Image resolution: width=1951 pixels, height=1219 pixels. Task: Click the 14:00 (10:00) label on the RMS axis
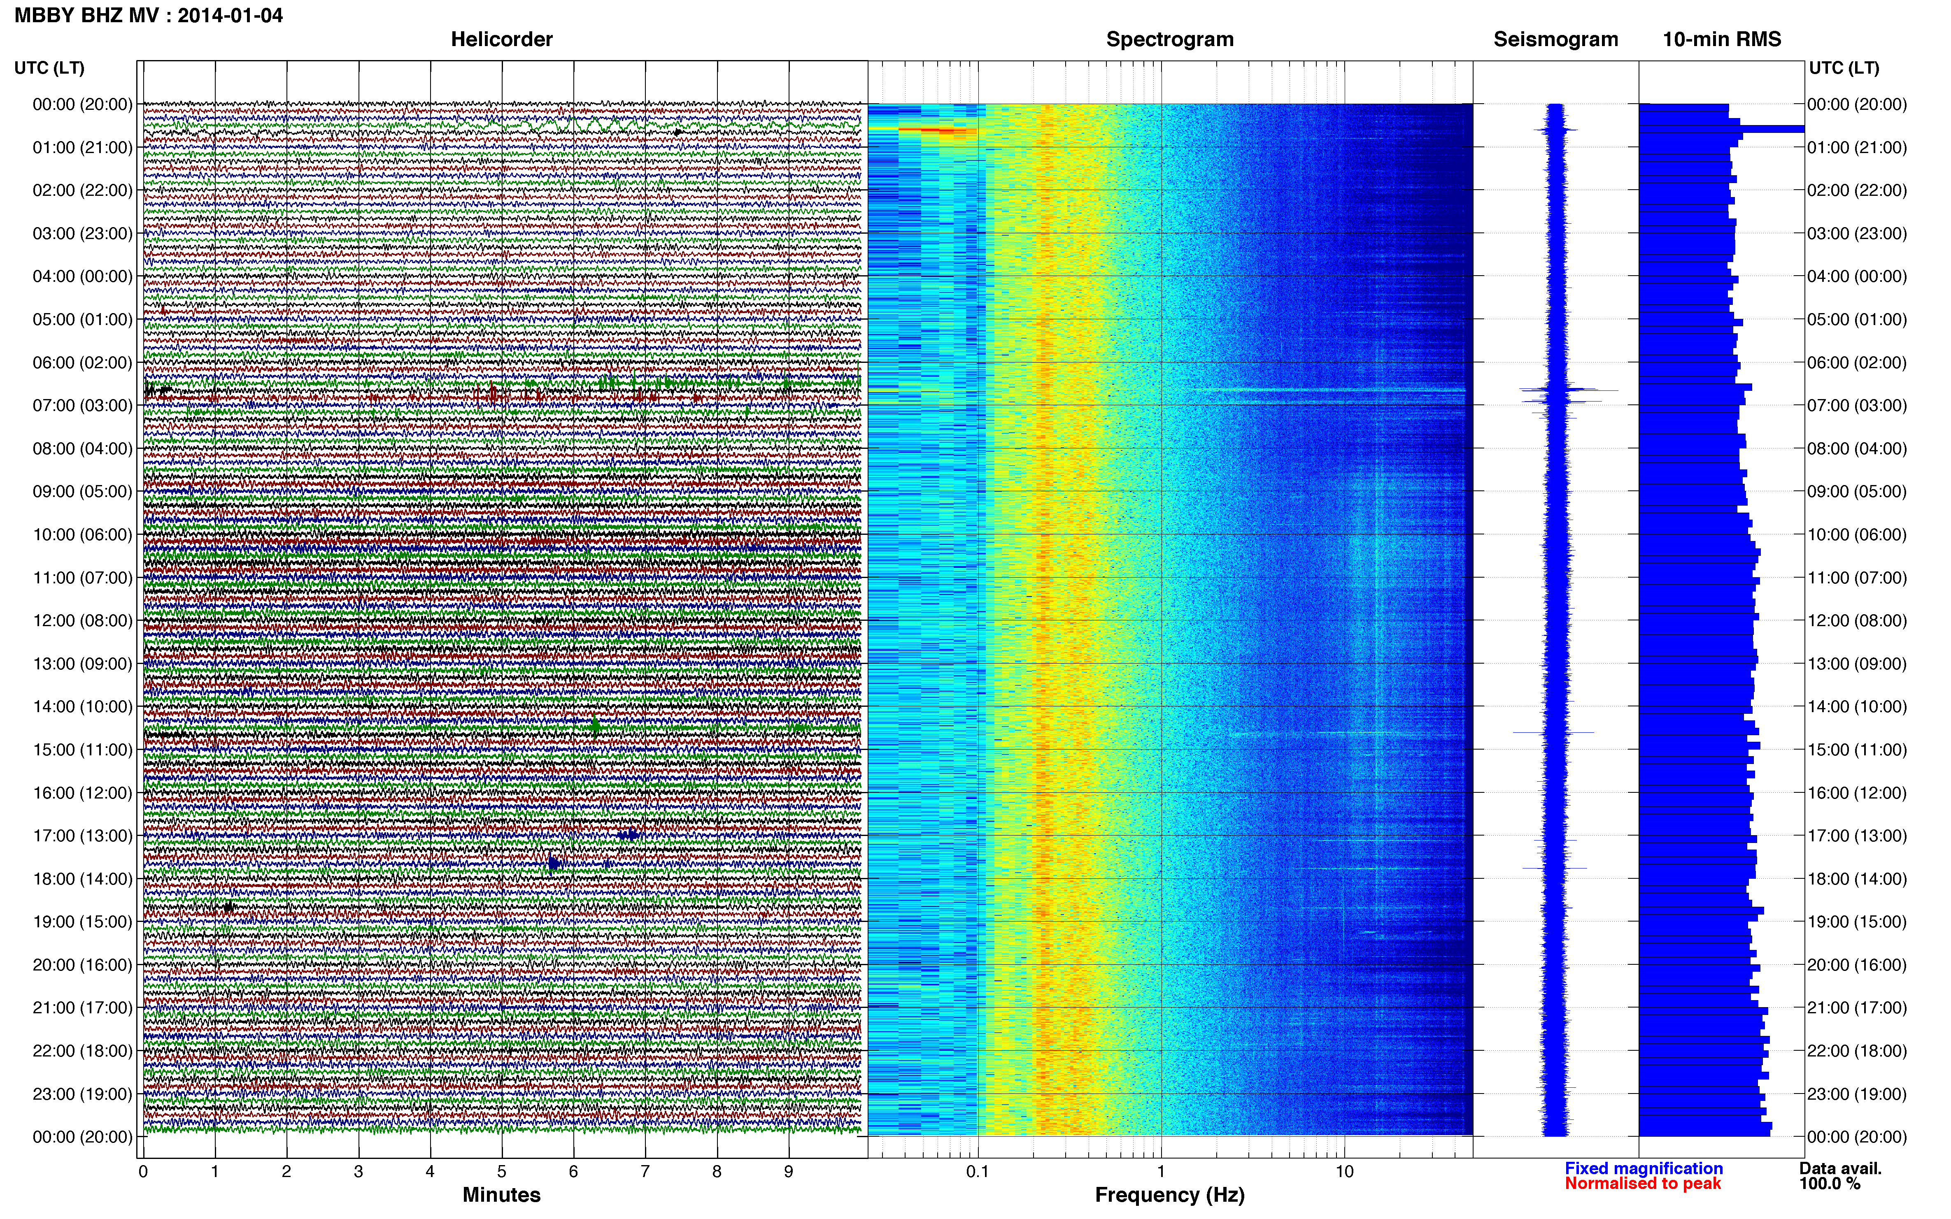coord(1857,707)
